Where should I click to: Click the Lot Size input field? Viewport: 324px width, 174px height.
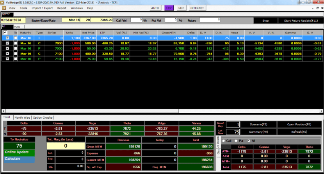[x=233, y=132]
